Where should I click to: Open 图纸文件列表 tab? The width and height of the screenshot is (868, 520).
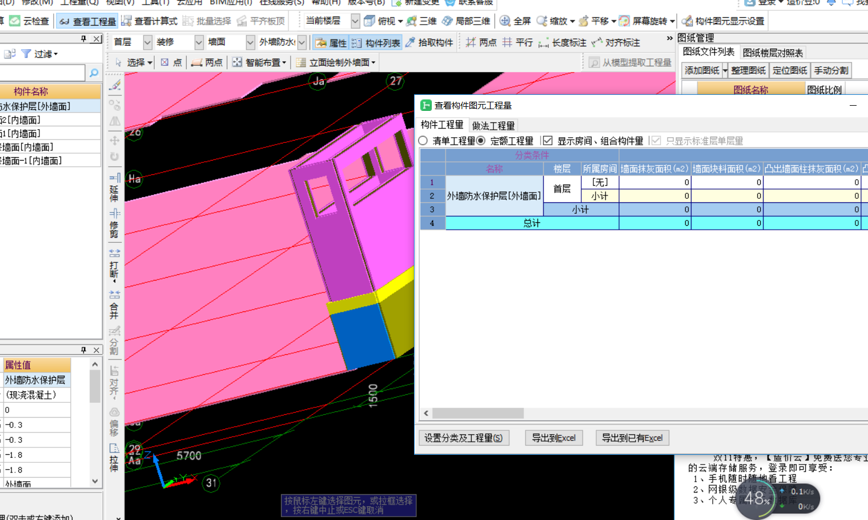(x=708, y=52)
